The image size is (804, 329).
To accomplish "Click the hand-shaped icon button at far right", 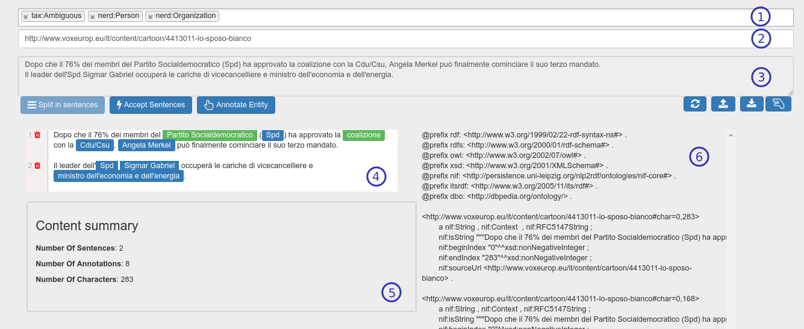I will pos(778,104).
